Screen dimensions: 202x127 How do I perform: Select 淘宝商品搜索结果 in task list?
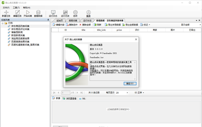pyautogui.click(x=20, y=38)
